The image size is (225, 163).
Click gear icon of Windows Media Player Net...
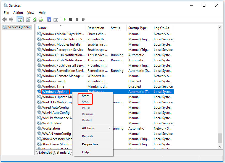click(x=39, y=34)
